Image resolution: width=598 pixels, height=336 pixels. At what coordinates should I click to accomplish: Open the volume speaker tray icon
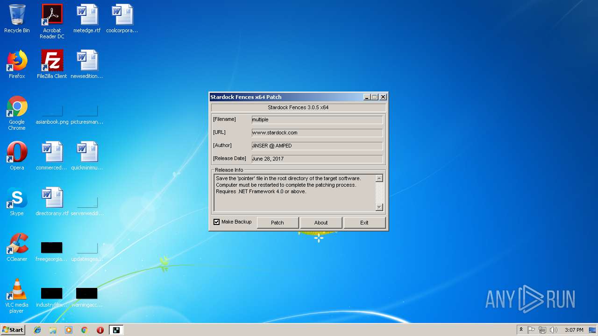tap(554, 330)
